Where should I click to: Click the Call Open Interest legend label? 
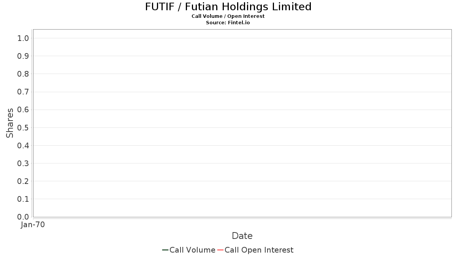(x=259, y=250)
